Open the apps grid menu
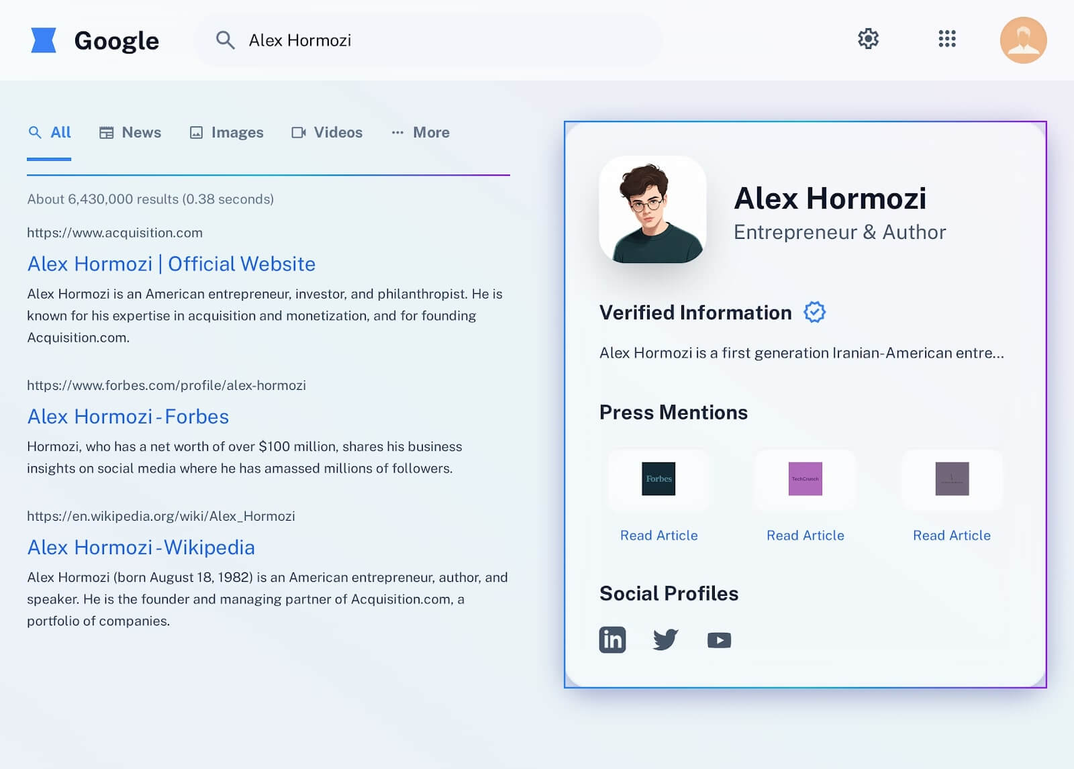The image size is (1074, 769). pos(946,39)
